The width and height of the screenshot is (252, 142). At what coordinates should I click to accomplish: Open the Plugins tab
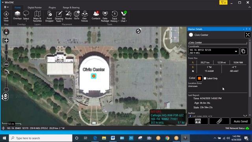[x=52, y=7]
